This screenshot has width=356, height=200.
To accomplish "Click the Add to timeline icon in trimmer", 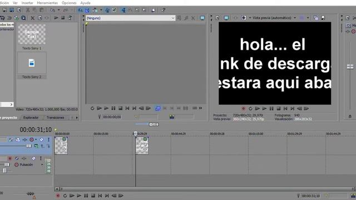I will pyautogui.click(x=157, y=109).
